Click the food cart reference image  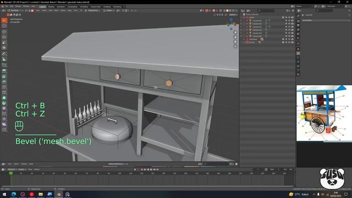[x=324, y=113]
